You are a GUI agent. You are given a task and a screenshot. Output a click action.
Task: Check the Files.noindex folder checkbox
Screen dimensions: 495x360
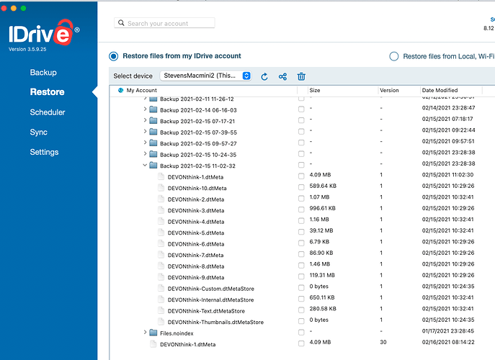click(301, 332)
